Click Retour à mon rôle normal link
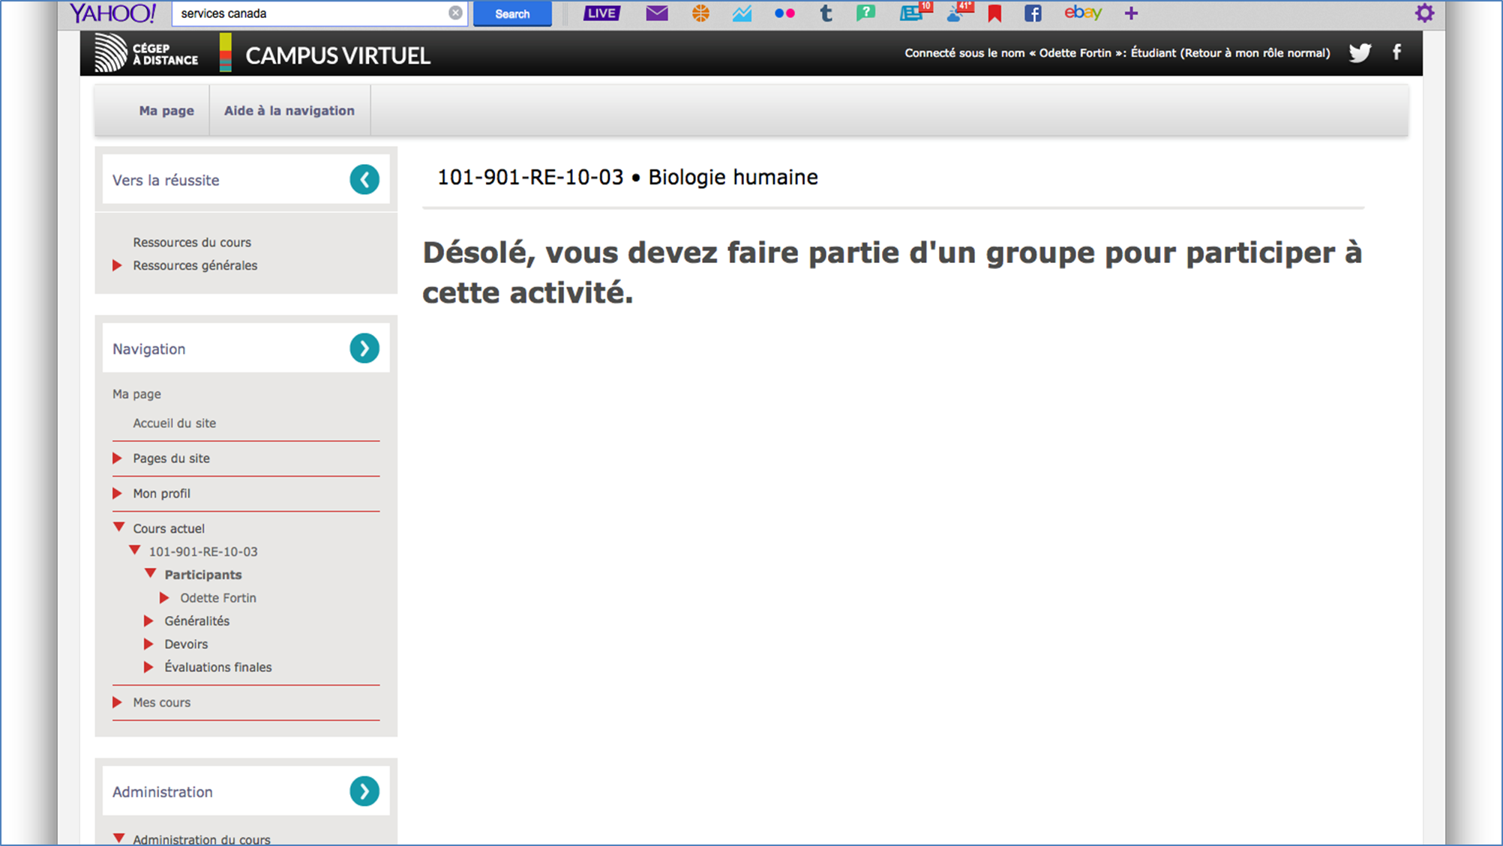This screenshot has width=1503, height=846. click(1256, 53)
